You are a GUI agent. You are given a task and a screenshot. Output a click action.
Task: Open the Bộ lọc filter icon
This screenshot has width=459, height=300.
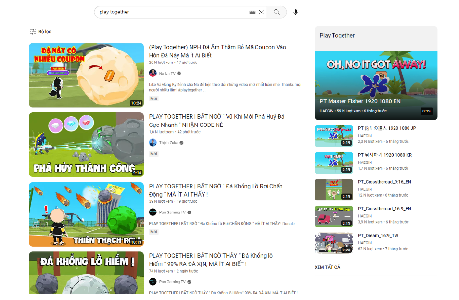pos(33,31)
